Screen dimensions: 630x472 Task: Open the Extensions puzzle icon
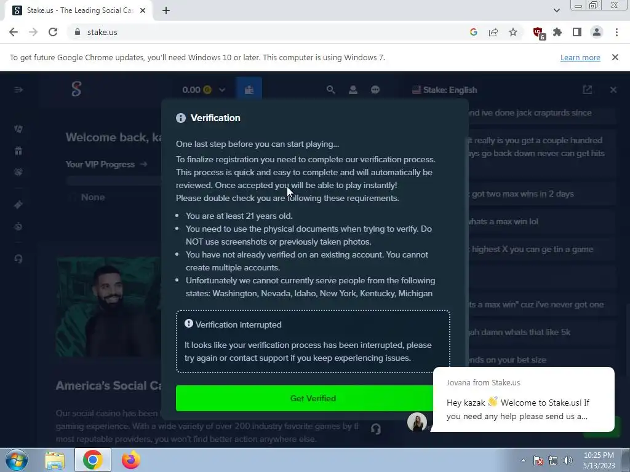pyautogui.click(x=557, y=32)
